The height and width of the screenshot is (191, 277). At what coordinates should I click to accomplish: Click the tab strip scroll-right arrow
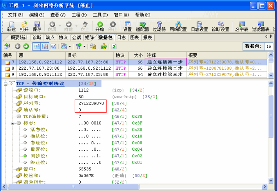click(272, 36)
